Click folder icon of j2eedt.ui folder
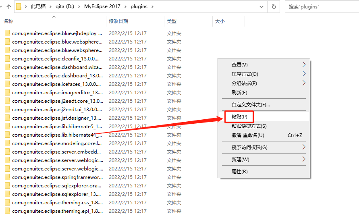The height and width of the screenshot is (216, 359). point(7,110)
